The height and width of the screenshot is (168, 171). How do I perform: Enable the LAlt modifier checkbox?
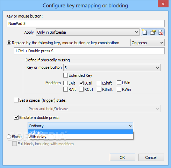(x=65, y=83)
